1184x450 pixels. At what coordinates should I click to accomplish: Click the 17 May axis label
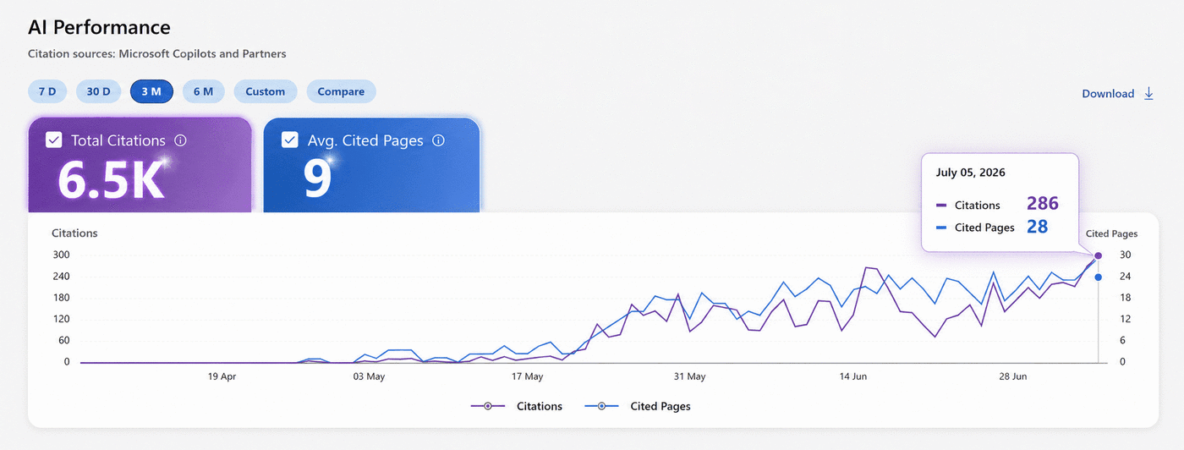[528, 376]
